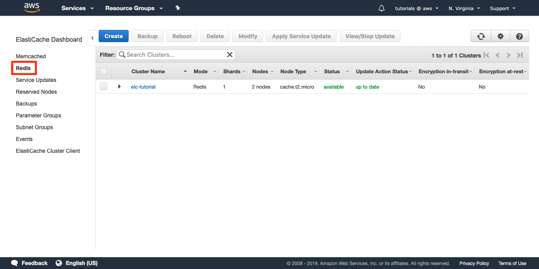Open the Services dropdown menu
Viewport: 539px width, 269px height.
78,8
